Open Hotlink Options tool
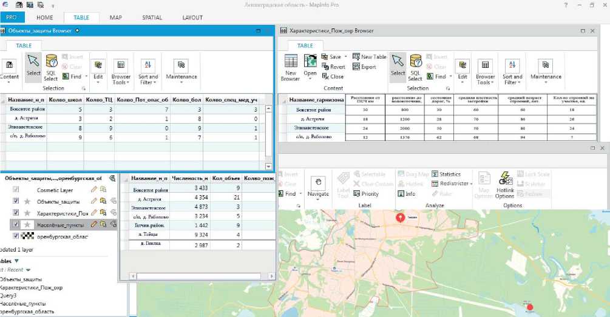The width and height of the screenshot is (610, 317). point(504,184)
